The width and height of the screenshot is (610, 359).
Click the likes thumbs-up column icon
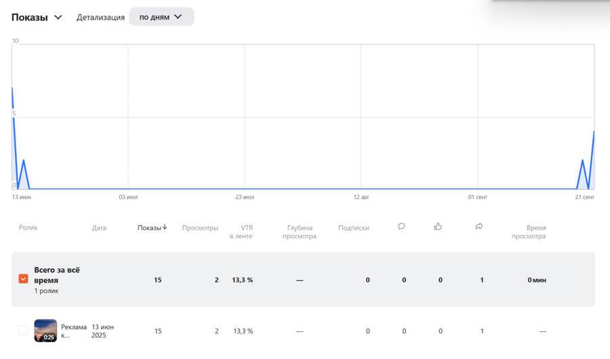438,227
